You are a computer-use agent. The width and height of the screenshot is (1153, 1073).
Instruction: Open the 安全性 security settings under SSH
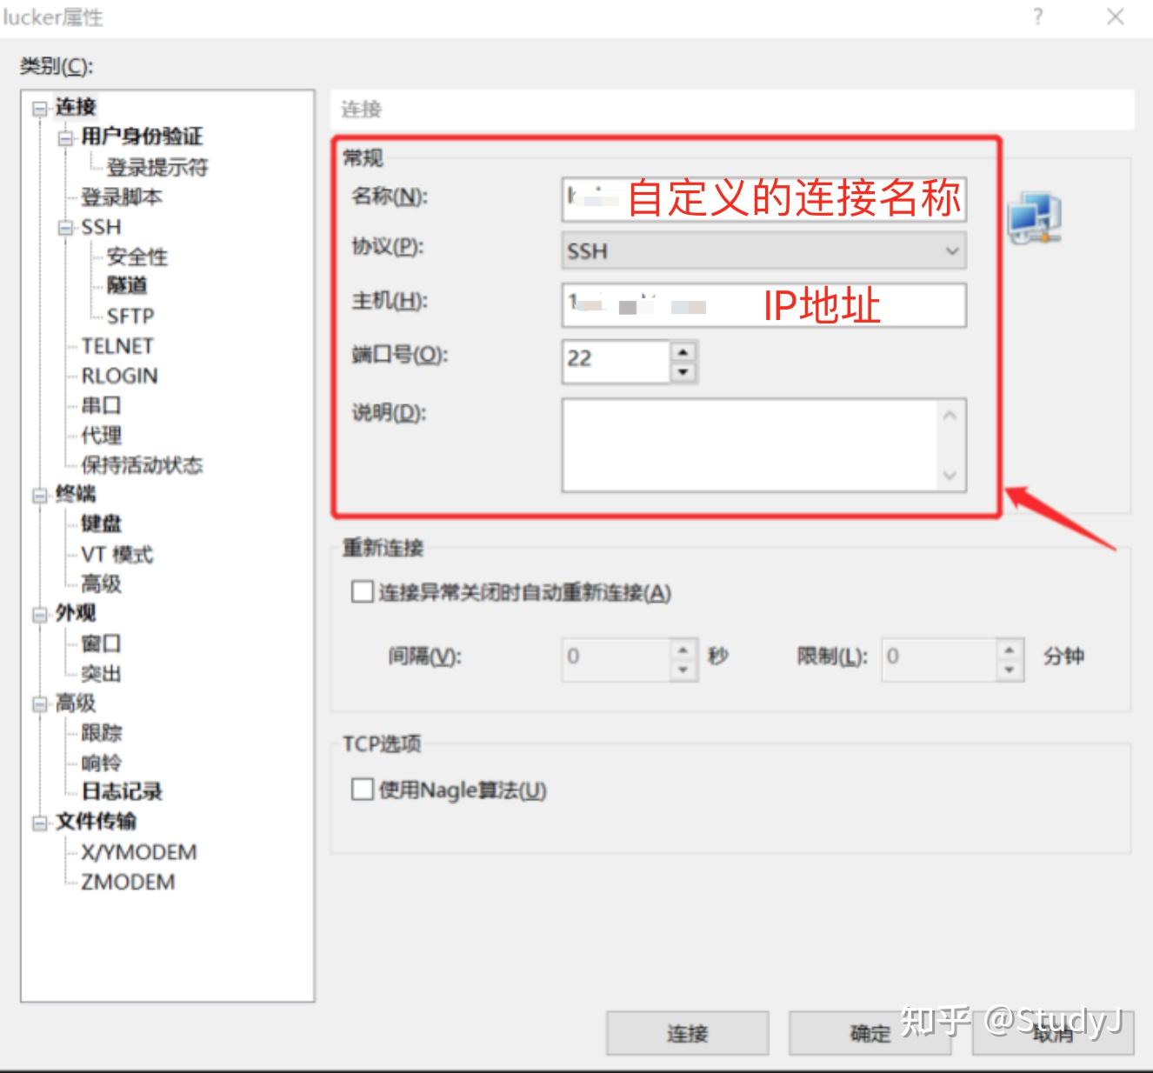136,257
